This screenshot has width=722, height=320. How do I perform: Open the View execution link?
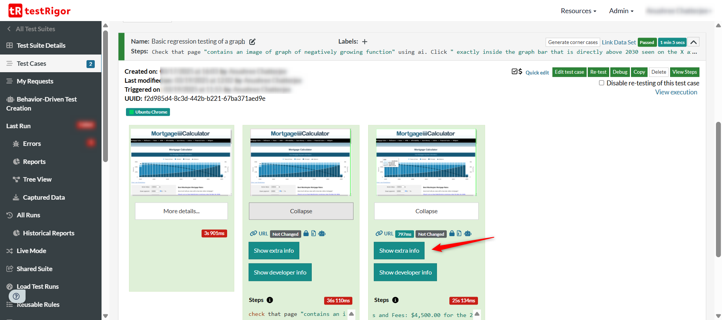[x=676, y=92]
